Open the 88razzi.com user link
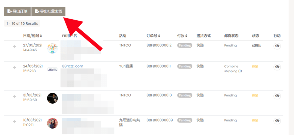The width and height of the screenshot is (294, 135). pos(73,66)
